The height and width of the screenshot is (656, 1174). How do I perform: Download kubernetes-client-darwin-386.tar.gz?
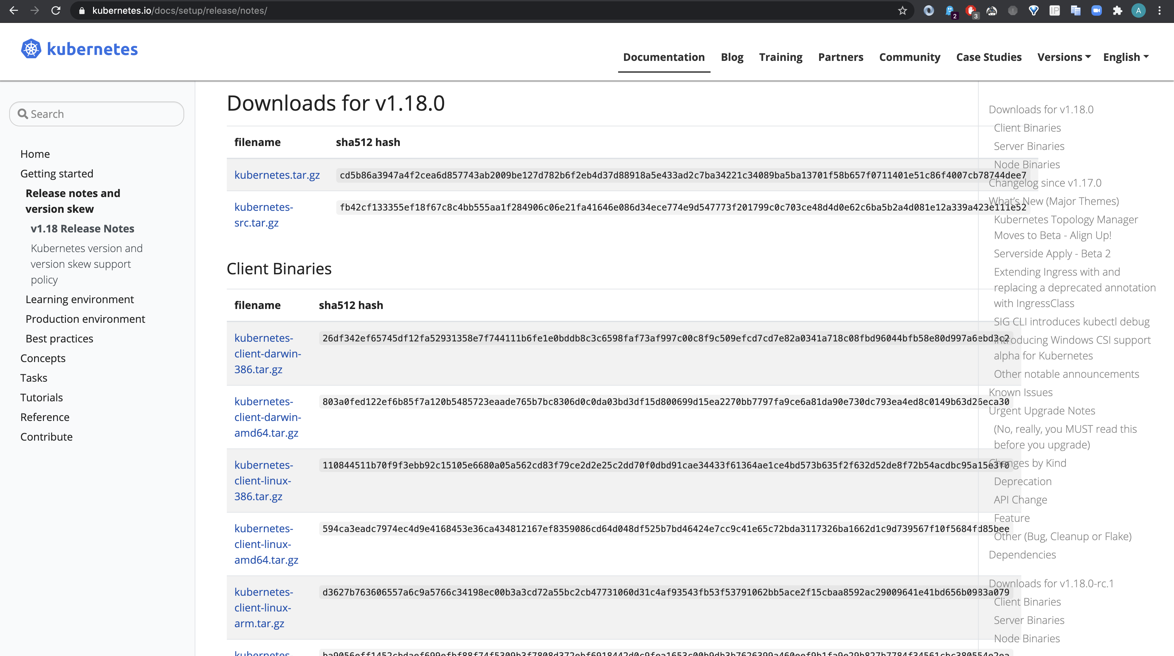tap(268, 354)
